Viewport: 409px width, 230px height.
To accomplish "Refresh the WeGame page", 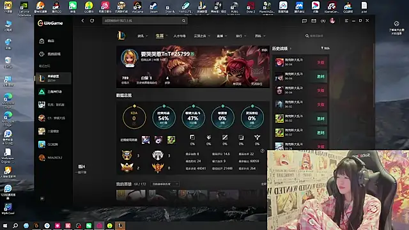I will (92, 20).
